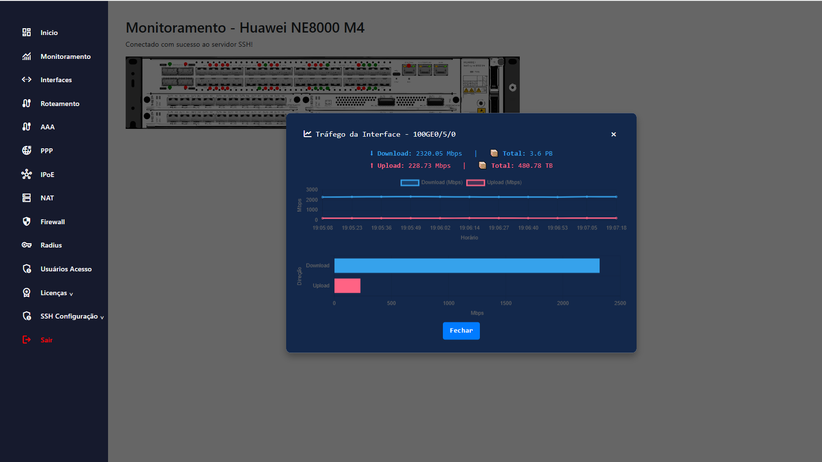Click the download line point at 19:05:08

pos(323,197)
